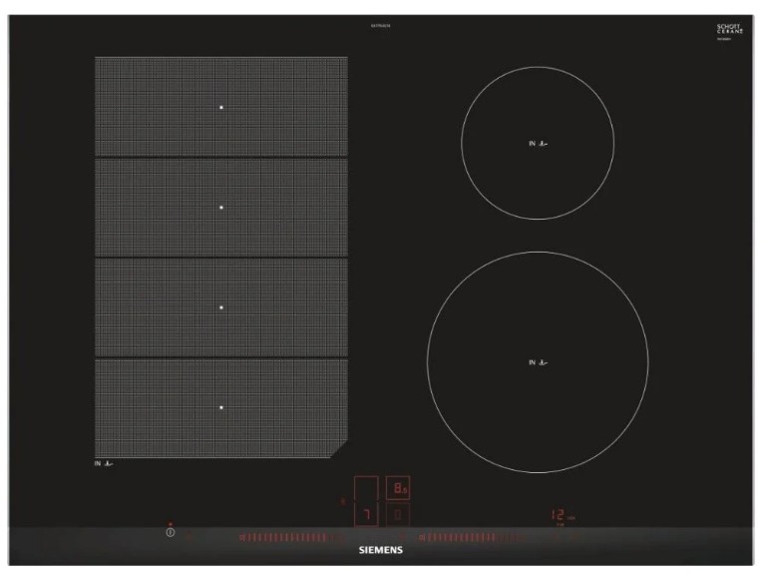The height and width of the screenshot is (573, 768).
Task: Tap the induction symbol in small round zone
Action: (x=538, y=144)
